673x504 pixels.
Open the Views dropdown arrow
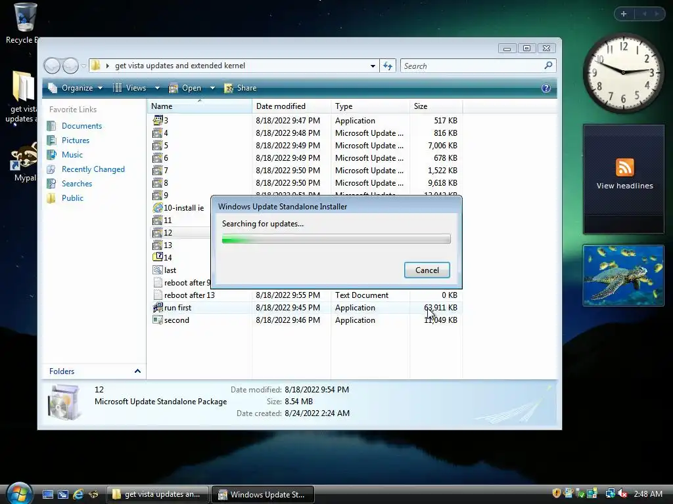pos(157,88)
